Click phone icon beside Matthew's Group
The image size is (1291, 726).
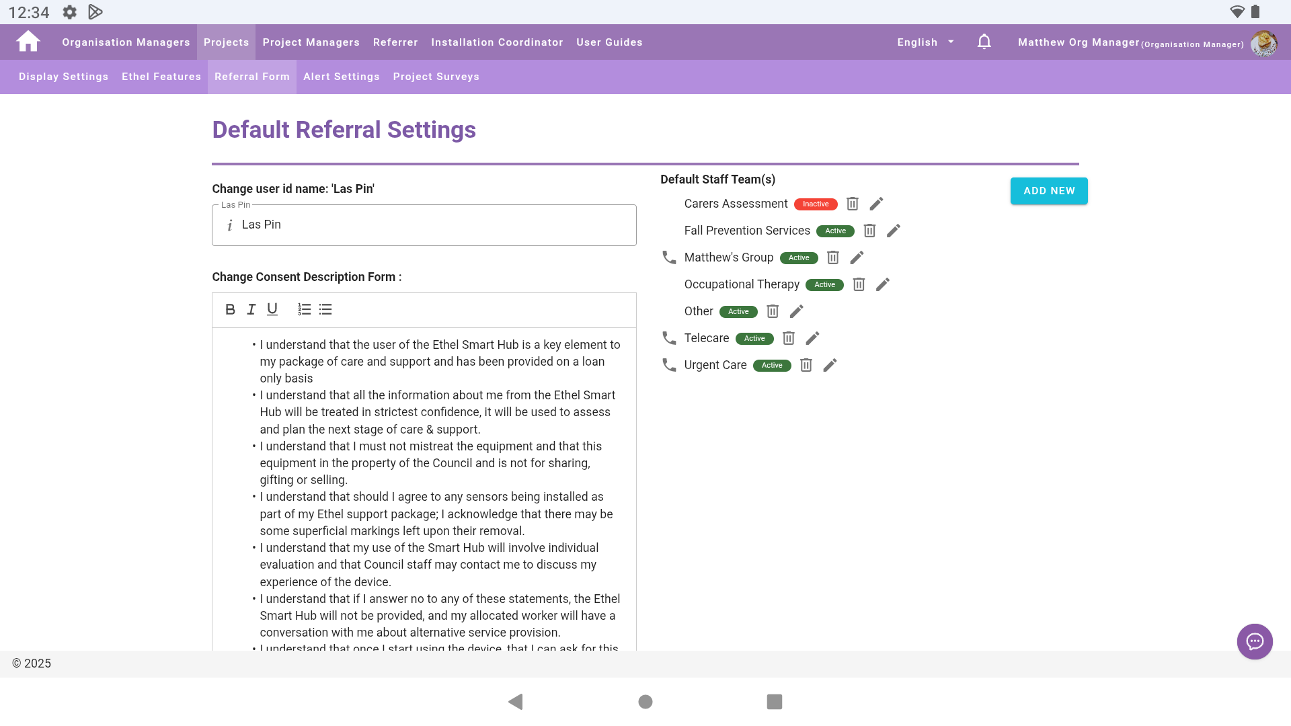(x=669, y=257)
